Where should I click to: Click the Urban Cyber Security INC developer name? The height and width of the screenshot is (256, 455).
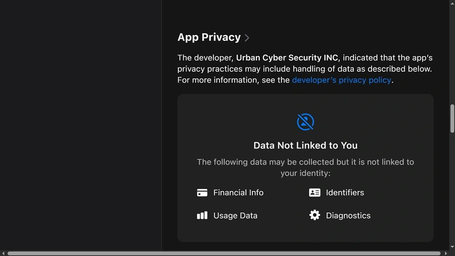(x=288, y=58)
